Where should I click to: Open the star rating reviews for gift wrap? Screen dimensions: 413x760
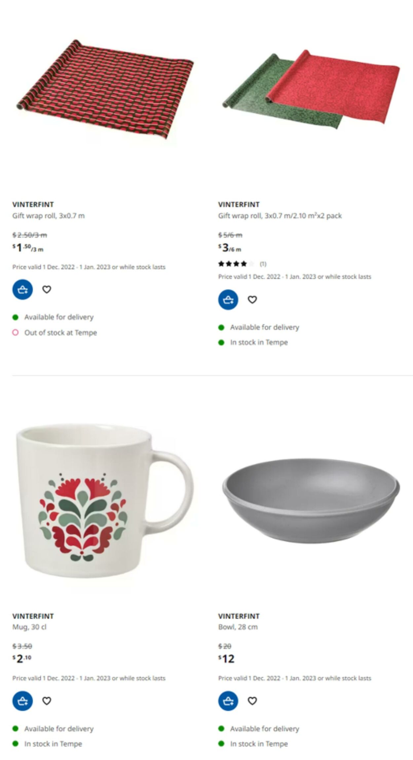(235, 263)
